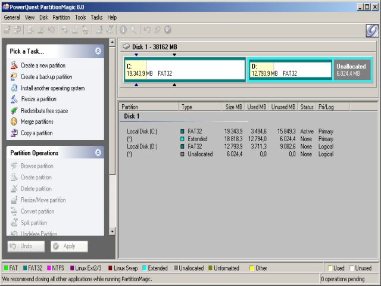This screenshot has height=286, width=381.
Task: Click the Discard all changes toolbar icon
Action: coord(157,30)
